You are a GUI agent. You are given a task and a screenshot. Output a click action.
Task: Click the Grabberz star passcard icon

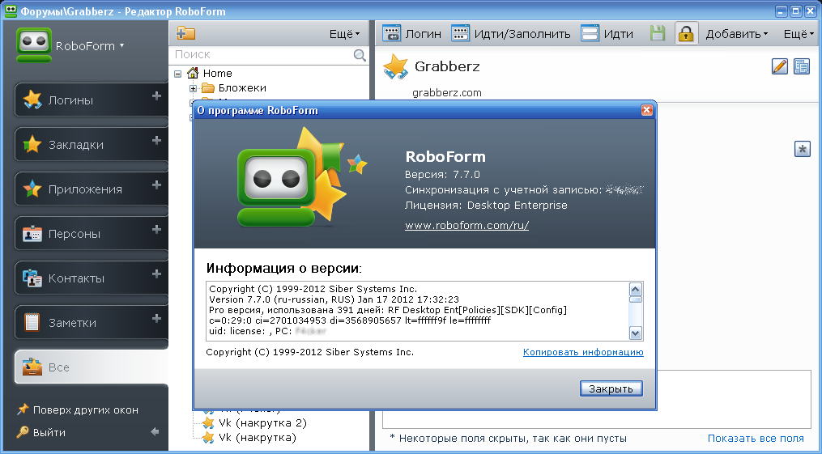(x=395, y=67)
